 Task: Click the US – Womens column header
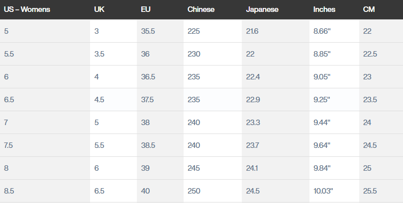pyautogui.click(x=27, y=9)
